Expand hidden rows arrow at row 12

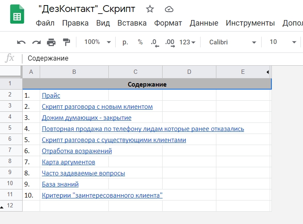pyautogui.click(x=2, y=207)
